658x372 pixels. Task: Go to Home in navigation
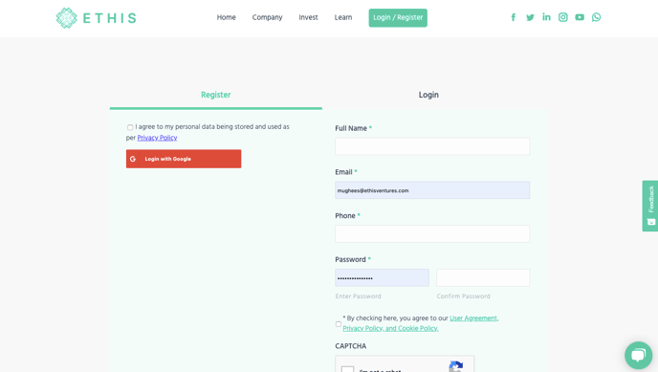(x=226, y=17)
